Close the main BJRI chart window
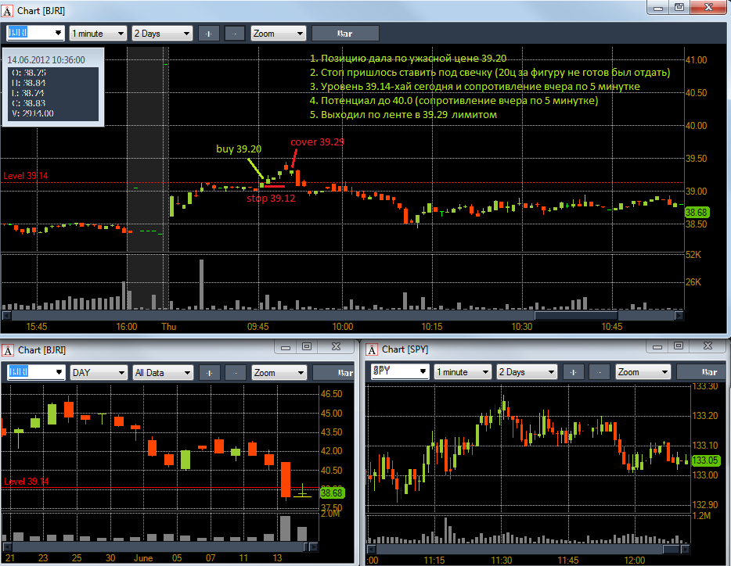731x566 pixels. pos(708,8)
